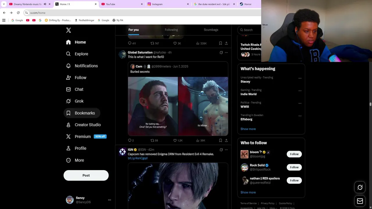Image resolution: width=372 pixels, height=209 pixels.
Task: Follow the Rock Solid account
Action: 294,167
